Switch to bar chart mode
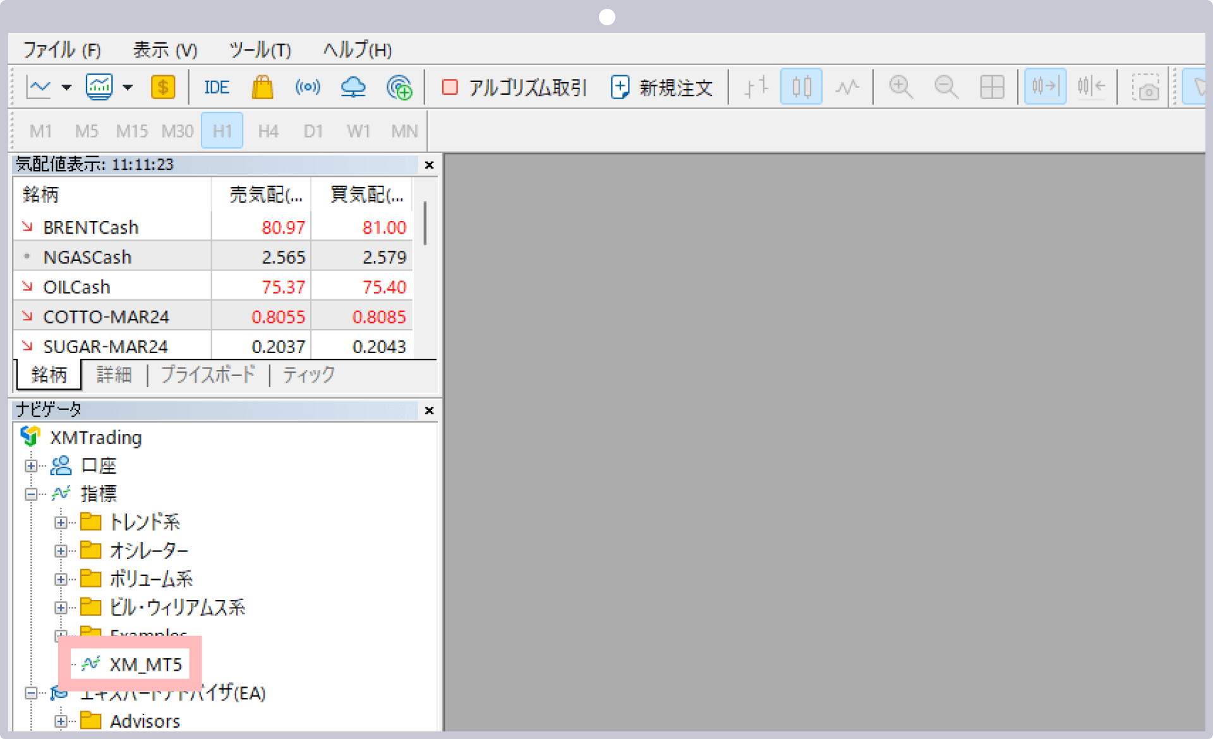 click(756, 87)
